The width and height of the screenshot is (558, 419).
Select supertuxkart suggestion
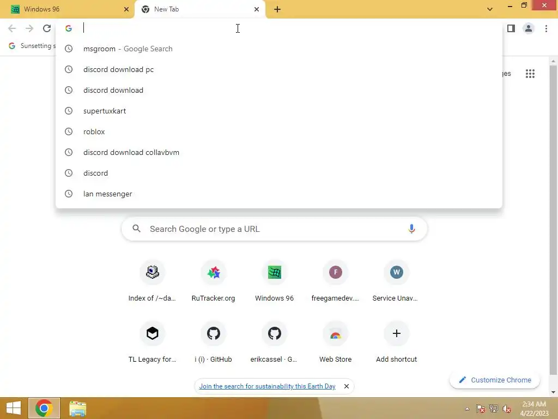(279, 111)
